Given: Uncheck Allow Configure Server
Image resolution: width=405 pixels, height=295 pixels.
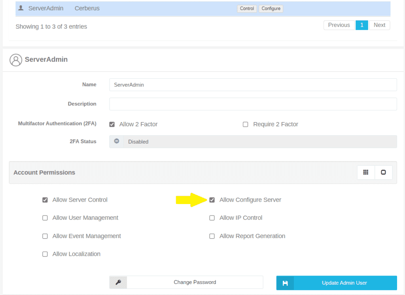Looking at the screenshot, I should (212, 200).
